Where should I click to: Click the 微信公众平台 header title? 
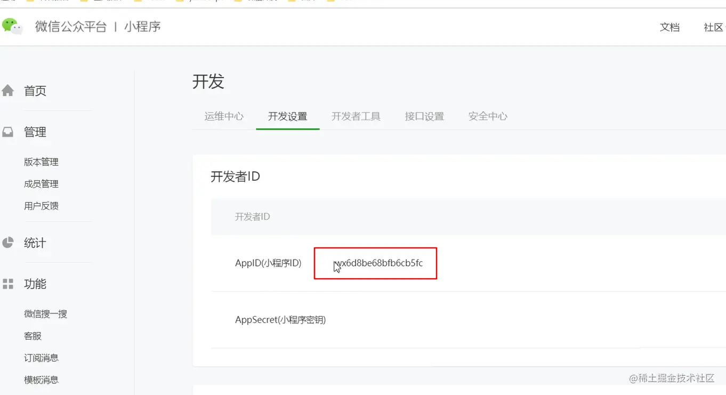point(71,27)
